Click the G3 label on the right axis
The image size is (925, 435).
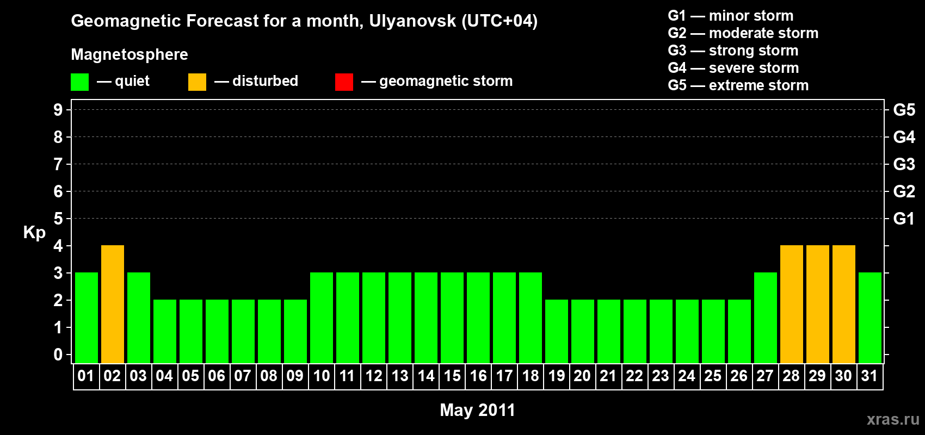(904, 164)
